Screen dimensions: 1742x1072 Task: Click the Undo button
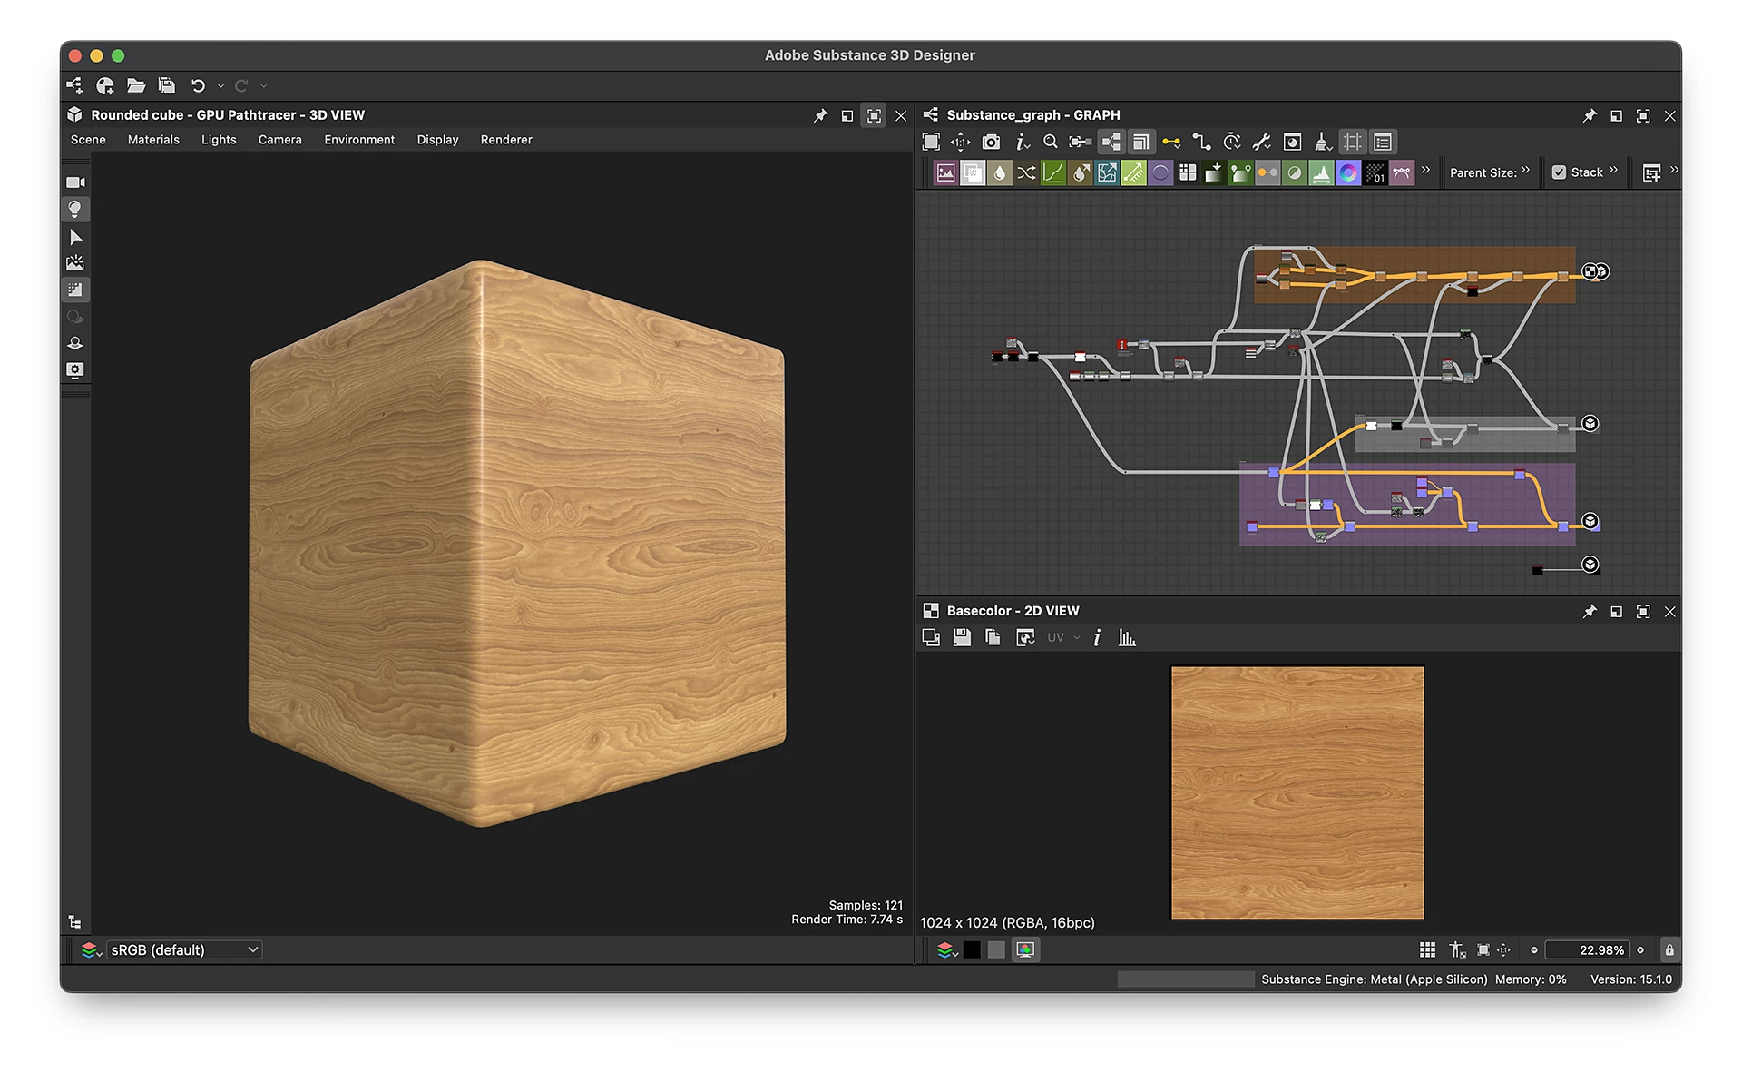198,85
